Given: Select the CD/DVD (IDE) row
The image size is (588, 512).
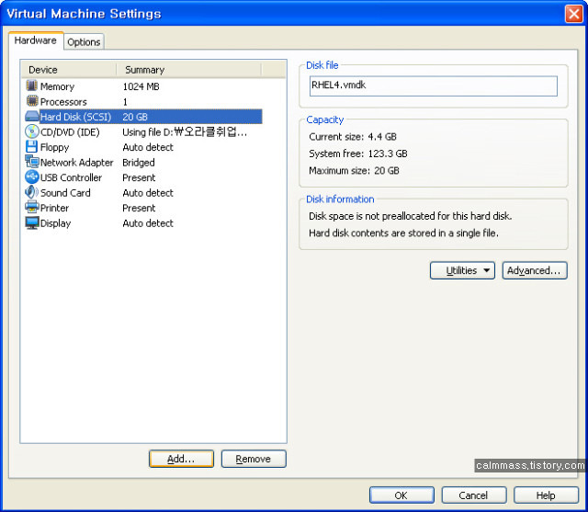Looking at the screenshot, I should pyautogui.click(x=143, y=132).
